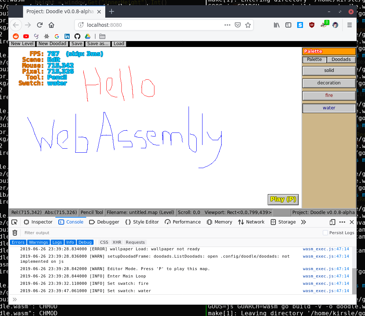This screenshot has width=365, height=316.
Task: Open the uBlock Origin shield icon
Action: (x=312, y=25)
